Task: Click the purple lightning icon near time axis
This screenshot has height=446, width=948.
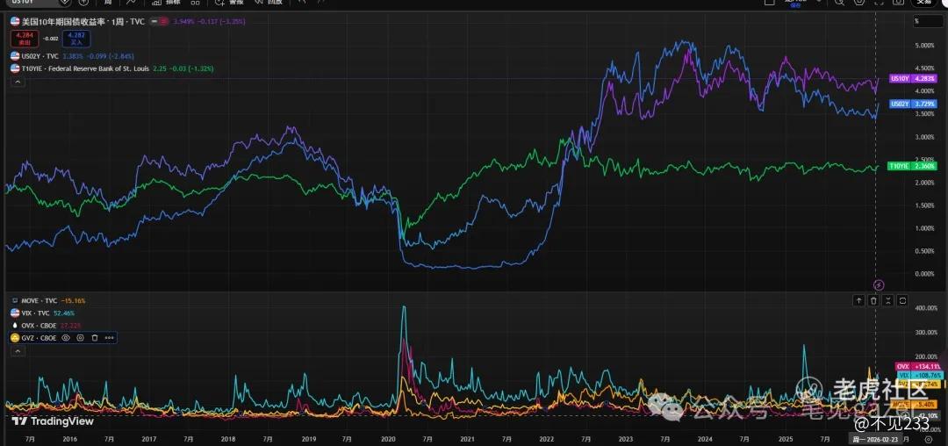Action: pyautogui.click(x=880, y=284)
